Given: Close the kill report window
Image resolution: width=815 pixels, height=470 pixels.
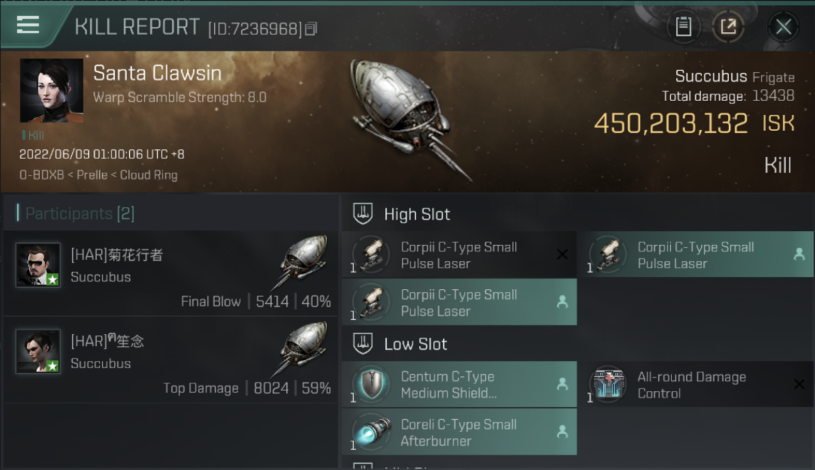Looking at the screenshot, I should coord(783,27).
